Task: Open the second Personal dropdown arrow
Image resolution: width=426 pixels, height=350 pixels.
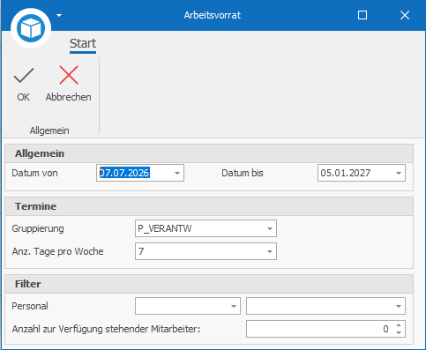Action: coord(399,306)
